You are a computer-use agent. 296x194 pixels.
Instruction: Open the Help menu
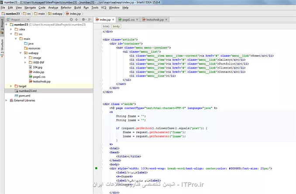pyautogui.click(x=125, y=7)
